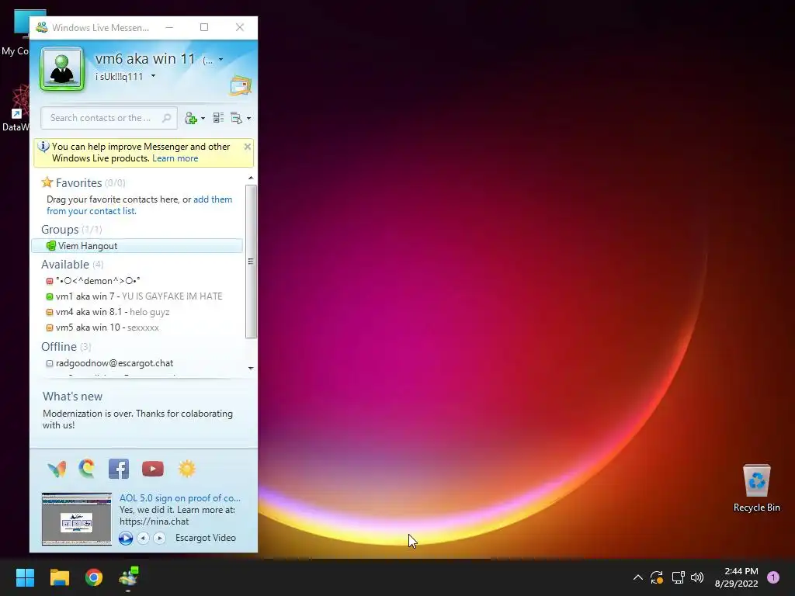Open File Explorer from taskbar
The width and height of the screenshot is (795, 596).
[59, 577]
